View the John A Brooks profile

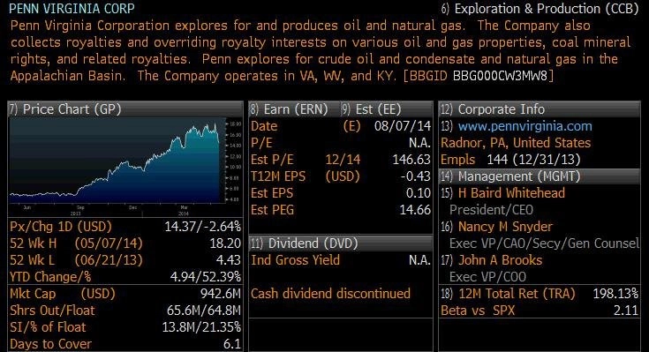[x=500, y=260]
